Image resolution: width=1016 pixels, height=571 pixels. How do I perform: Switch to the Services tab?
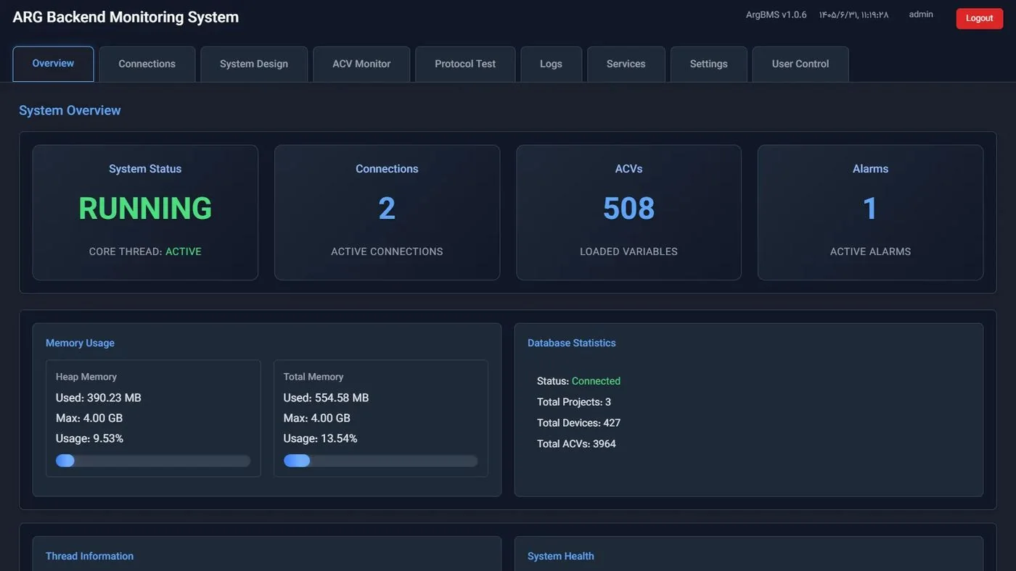[626, 64]
